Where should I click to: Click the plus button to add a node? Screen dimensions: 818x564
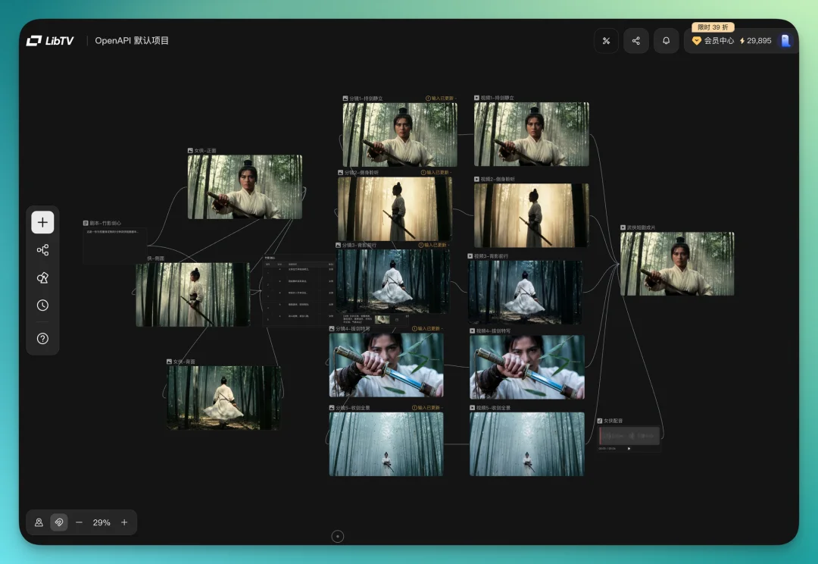[42, 222]
